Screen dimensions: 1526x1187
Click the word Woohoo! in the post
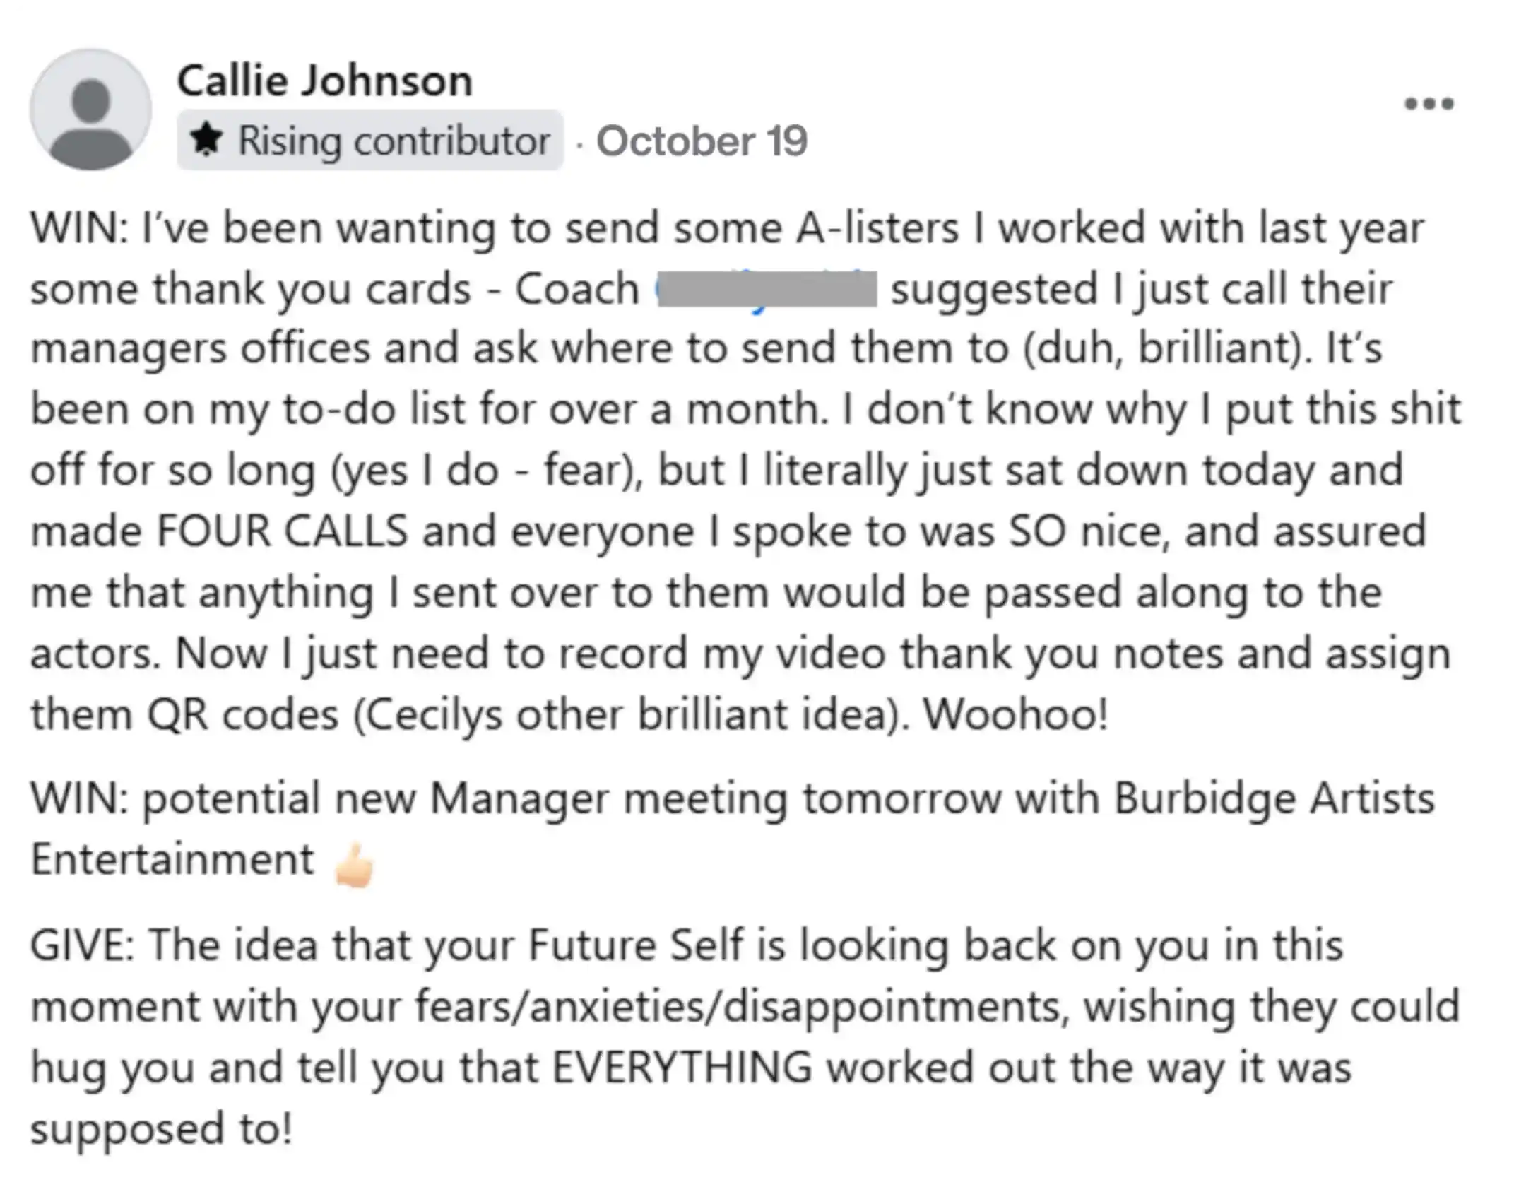click(1016, 714)
